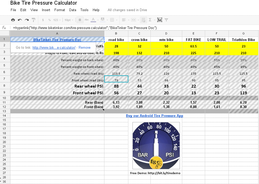Open the align dropdown arrow
Viewport: 259px width, 184px height.
pos(129,20)
